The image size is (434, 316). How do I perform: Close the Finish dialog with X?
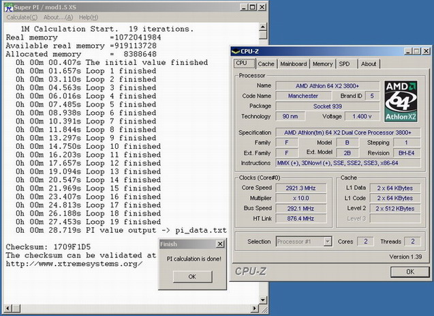(x=220, y=244)
